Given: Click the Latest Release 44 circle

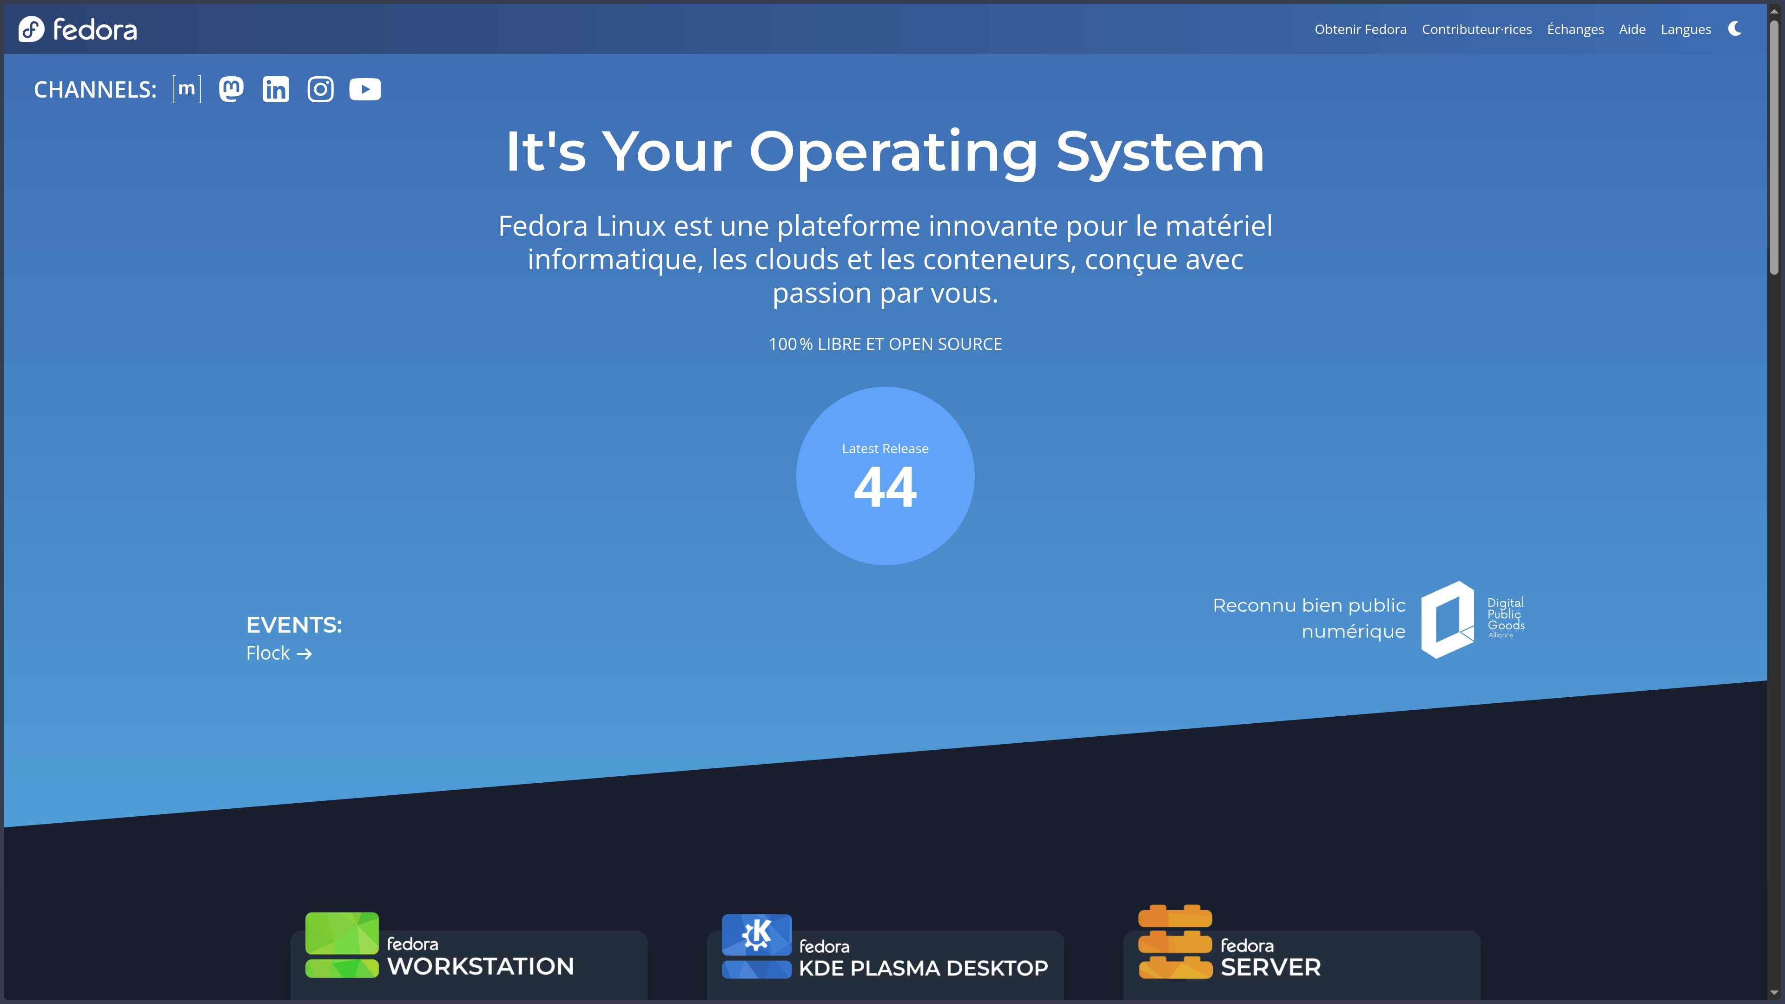Looking at the screenshot, I should (x=885, y=476).
